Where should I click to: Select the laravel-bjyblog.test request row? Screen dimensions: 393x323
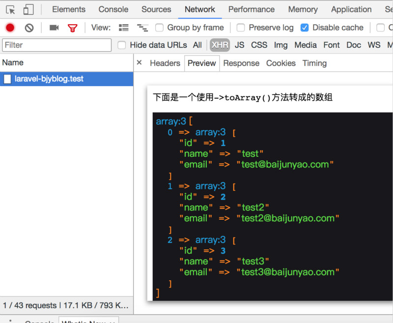(x=49, y=79)
